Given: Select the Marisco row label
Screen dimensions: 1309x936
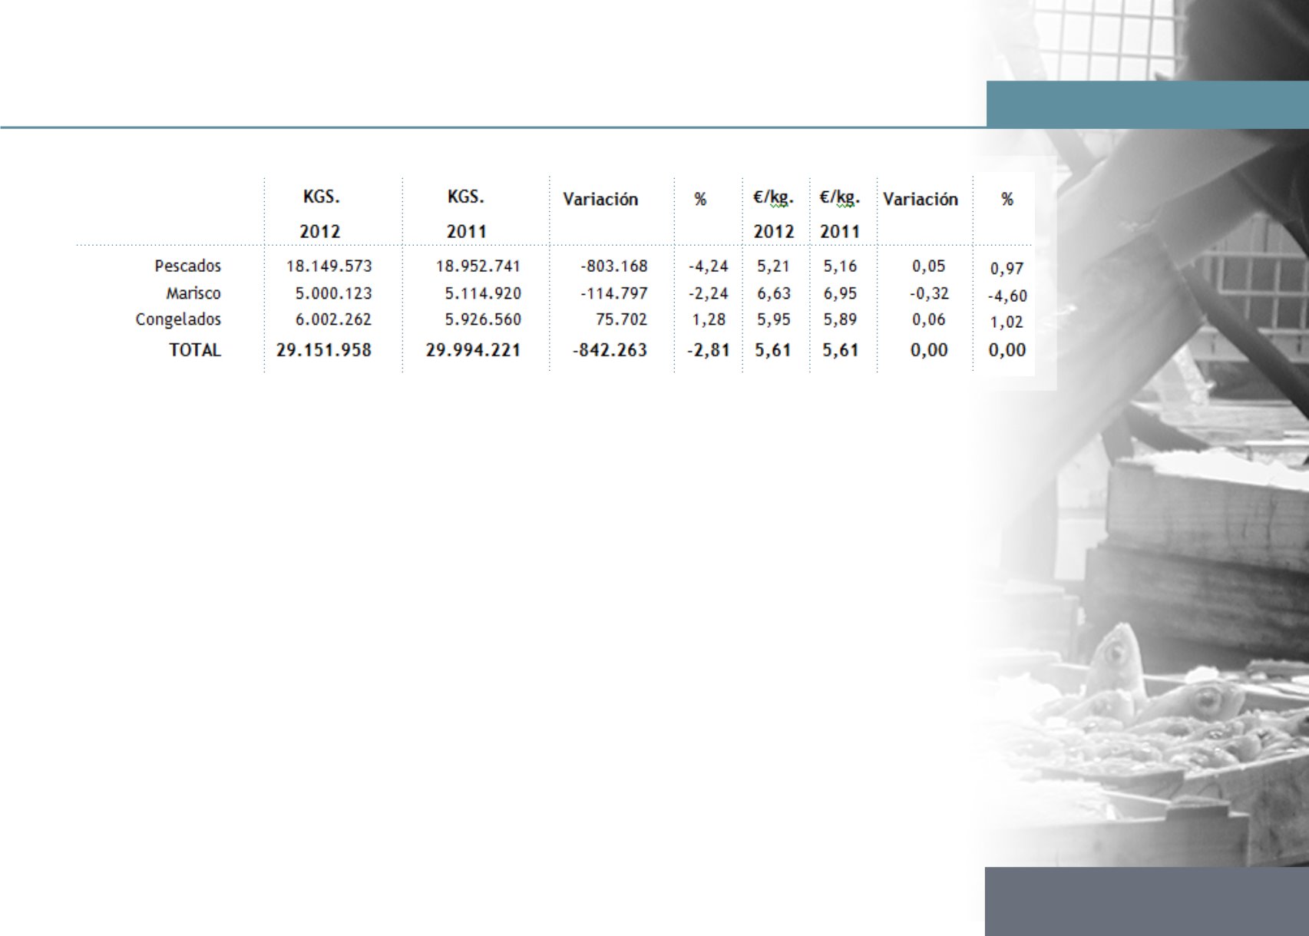Looking at the screenshot, I should (193, 293).
